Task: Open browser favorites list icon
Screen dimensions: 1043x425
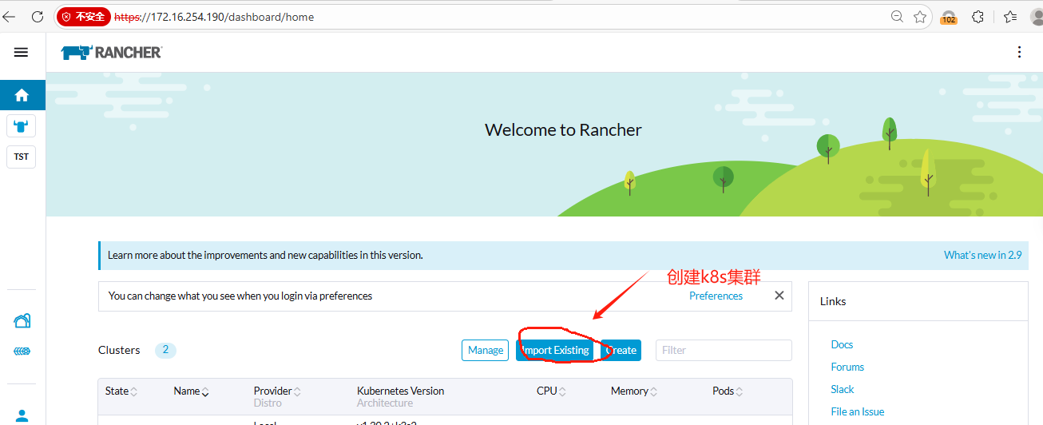Action: [x=1010, y=16]
